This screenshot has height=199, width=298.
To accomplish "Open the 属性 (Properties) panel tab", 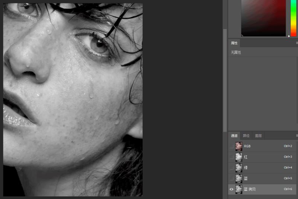I will (x=234, y=43).
